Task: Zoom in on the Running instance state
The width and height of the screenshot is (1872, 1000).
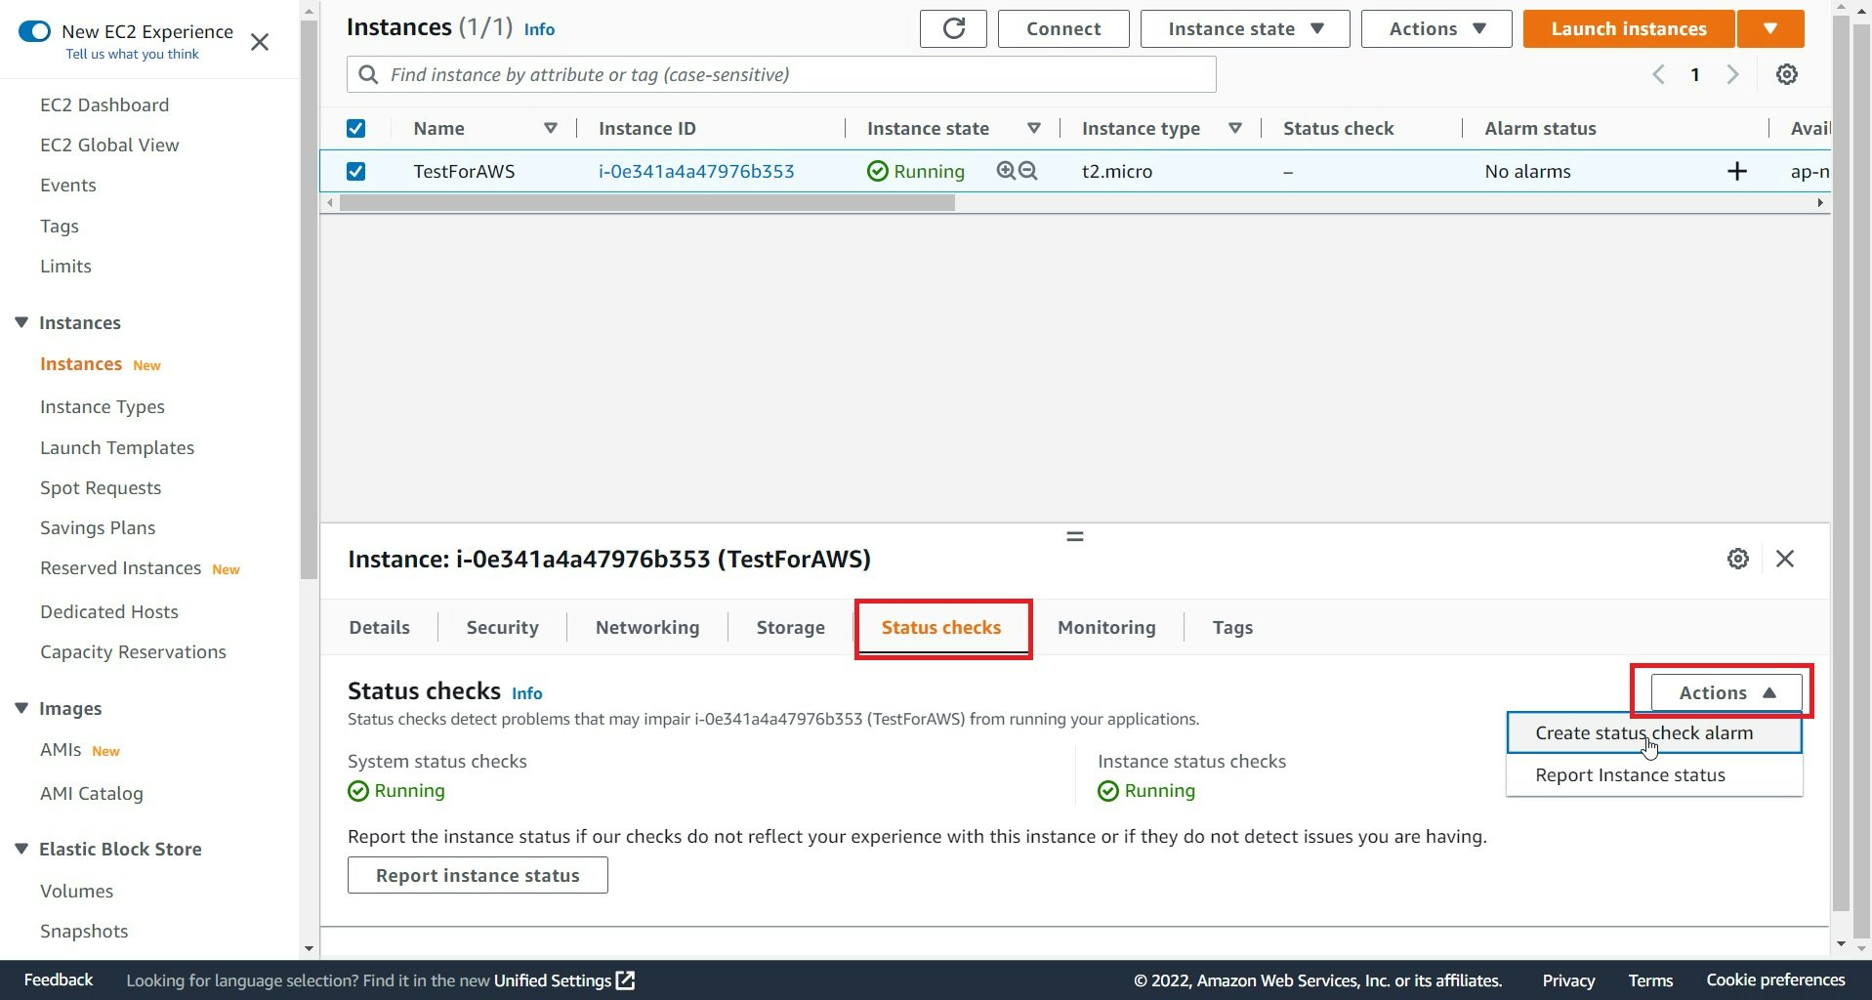Action: click(x=1005, y=170)
